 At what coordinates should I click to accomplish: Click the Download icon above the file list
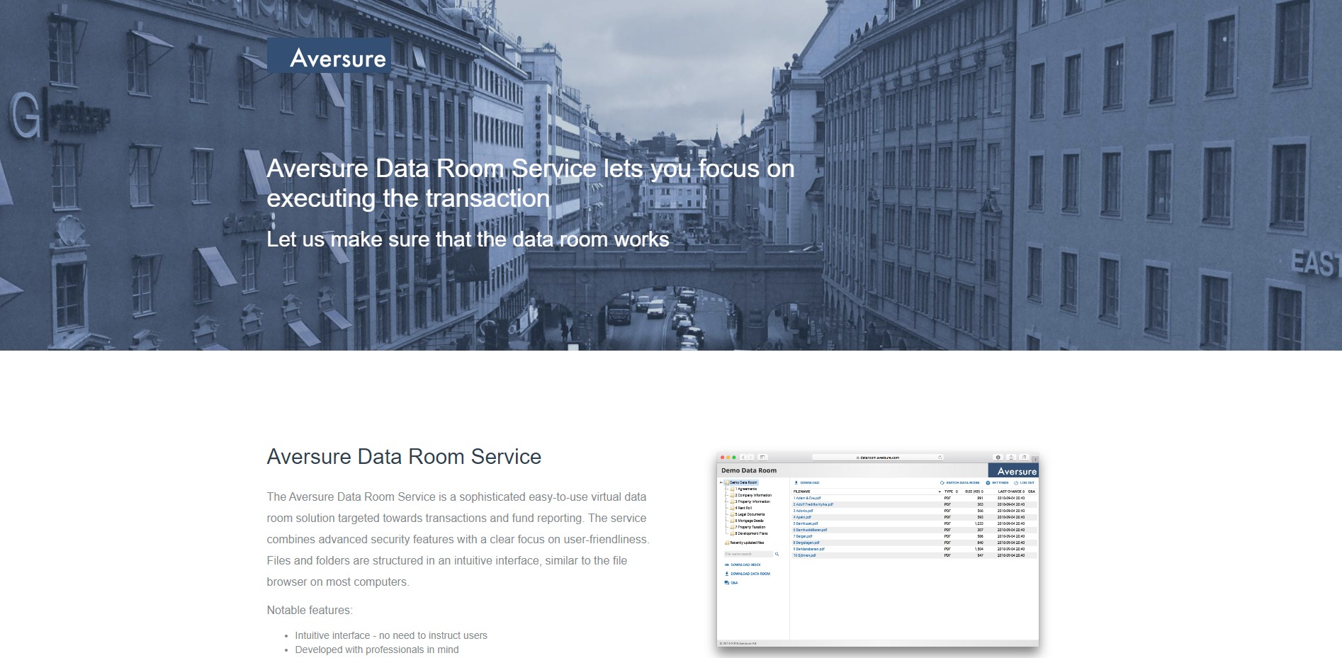pos(796,482)
